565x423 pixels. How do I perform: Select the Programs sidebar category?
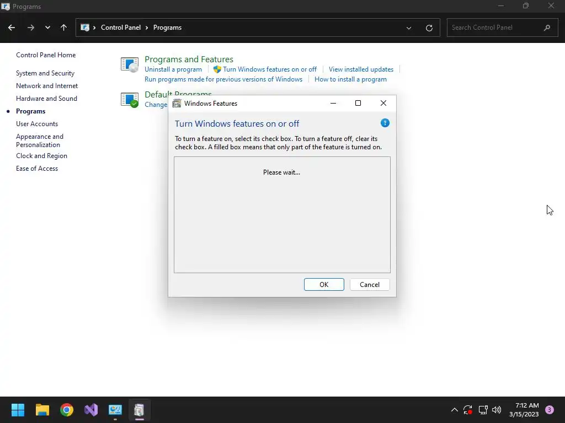pos(31,111)
